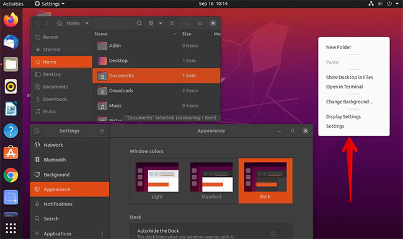
Task: Go back in the Files window
Action: pos(38,23)
